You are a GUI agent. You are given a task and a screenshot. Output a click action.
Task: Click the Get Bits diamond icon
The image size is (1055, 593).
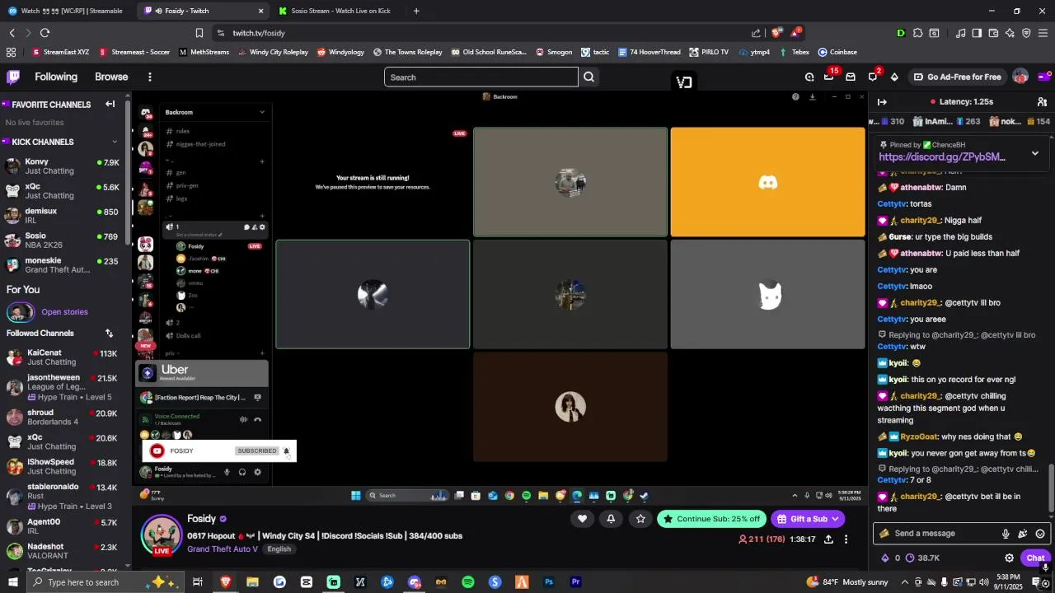coord(894,77)
